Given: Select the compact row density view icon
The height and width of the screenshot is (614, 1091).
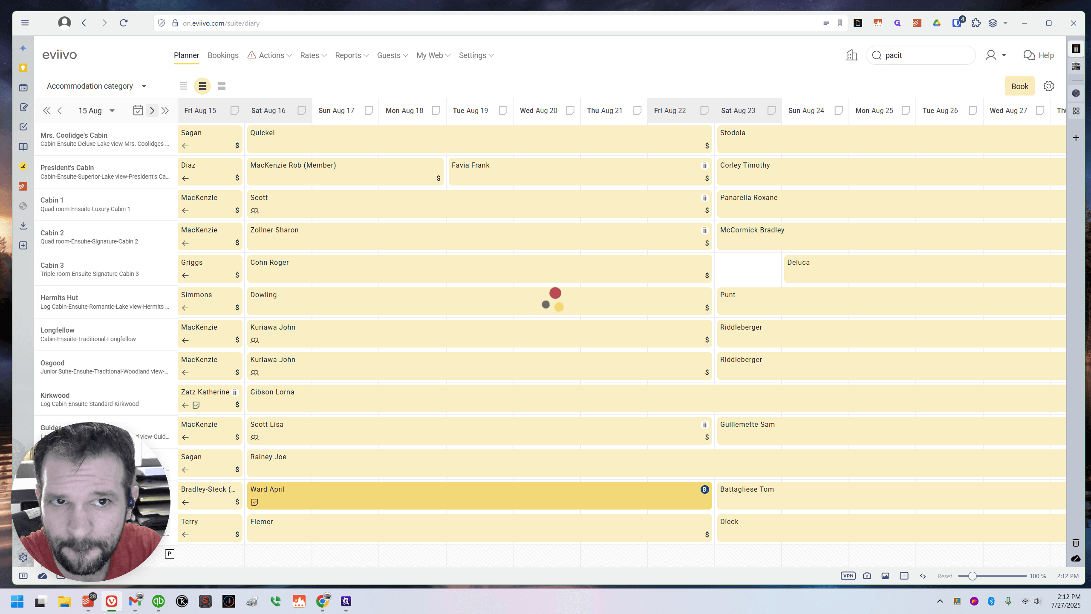Looking at the screenshot, I should tap(183, 86).
